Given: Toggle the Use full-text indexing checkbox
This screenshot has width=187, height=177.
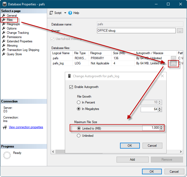Looking at the screenshot, I should click(x=52, y=39).
